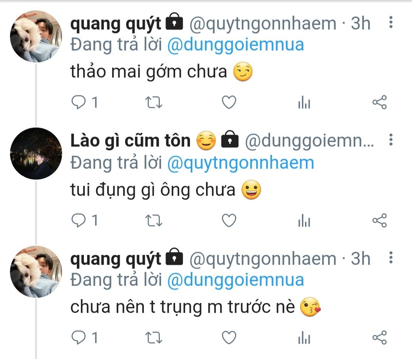Retweet the "tui đụng gì ông chưa" tweet
Viewport: 412px width, 359px height.
coord(154,221)
